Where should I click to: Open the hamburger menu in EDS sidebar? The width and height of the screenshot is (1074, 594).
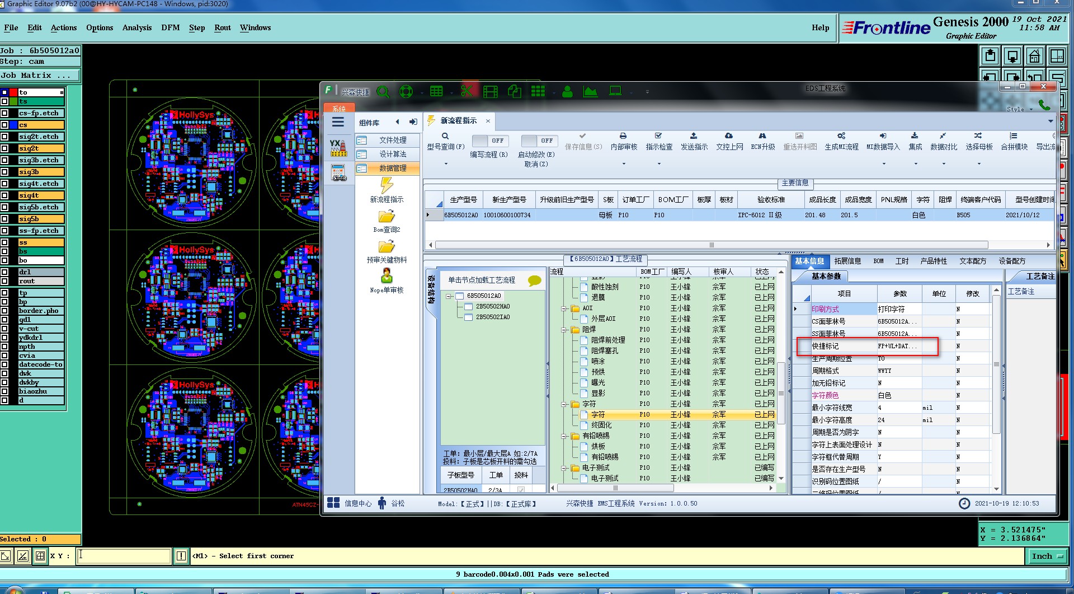pyautogui.click(x=338, y=122)
